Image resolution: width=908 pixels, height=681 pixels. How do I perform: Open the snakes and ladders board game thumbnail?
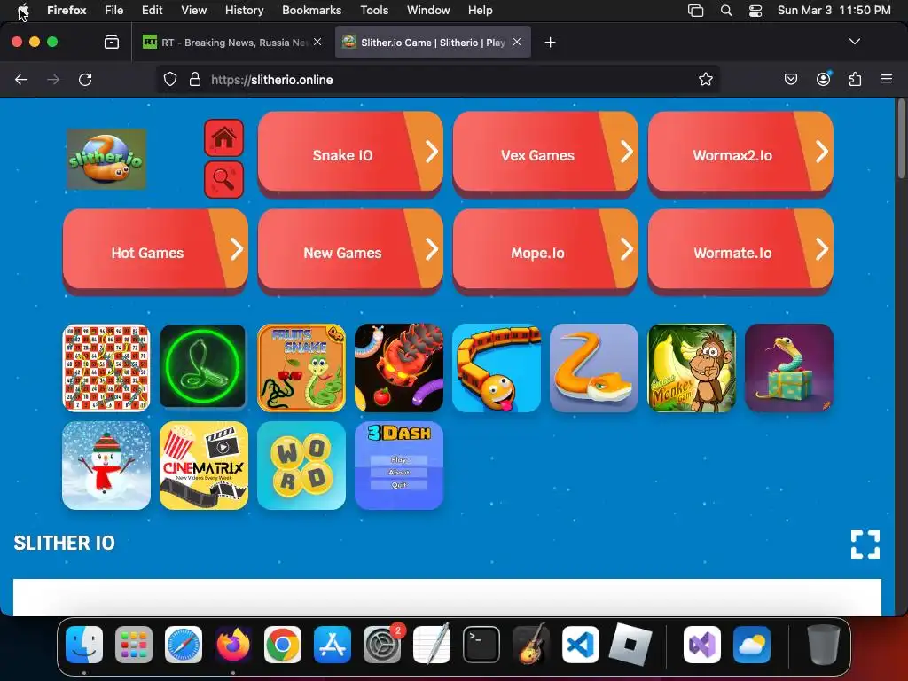106,368
